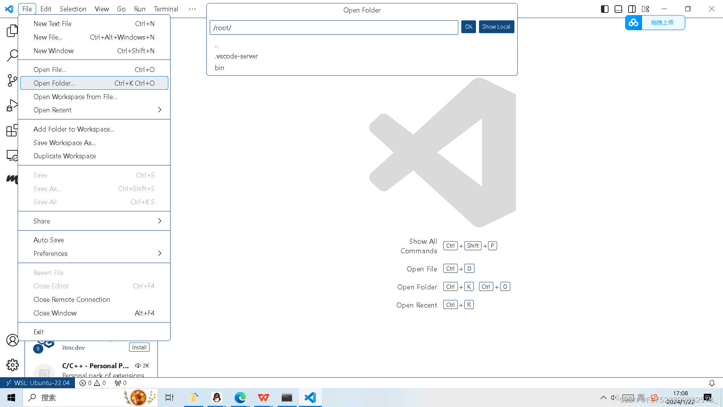This screenshot has width=723, height=407.
Task: Select .vscode-server folder in file browser
Action: coord(236,56)
